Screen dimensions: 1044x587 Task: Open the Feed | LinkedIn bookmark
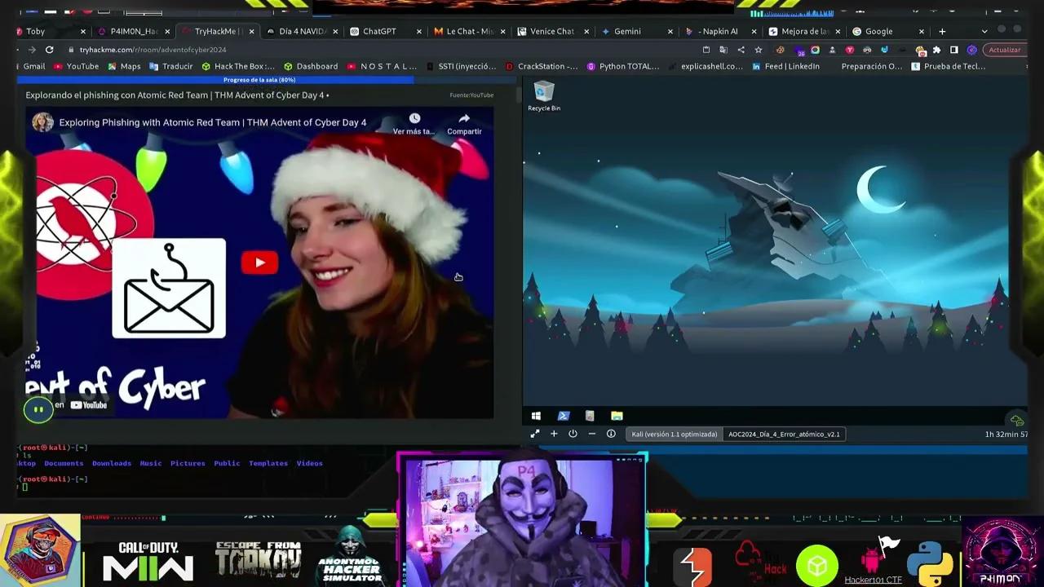click(786, 66)
